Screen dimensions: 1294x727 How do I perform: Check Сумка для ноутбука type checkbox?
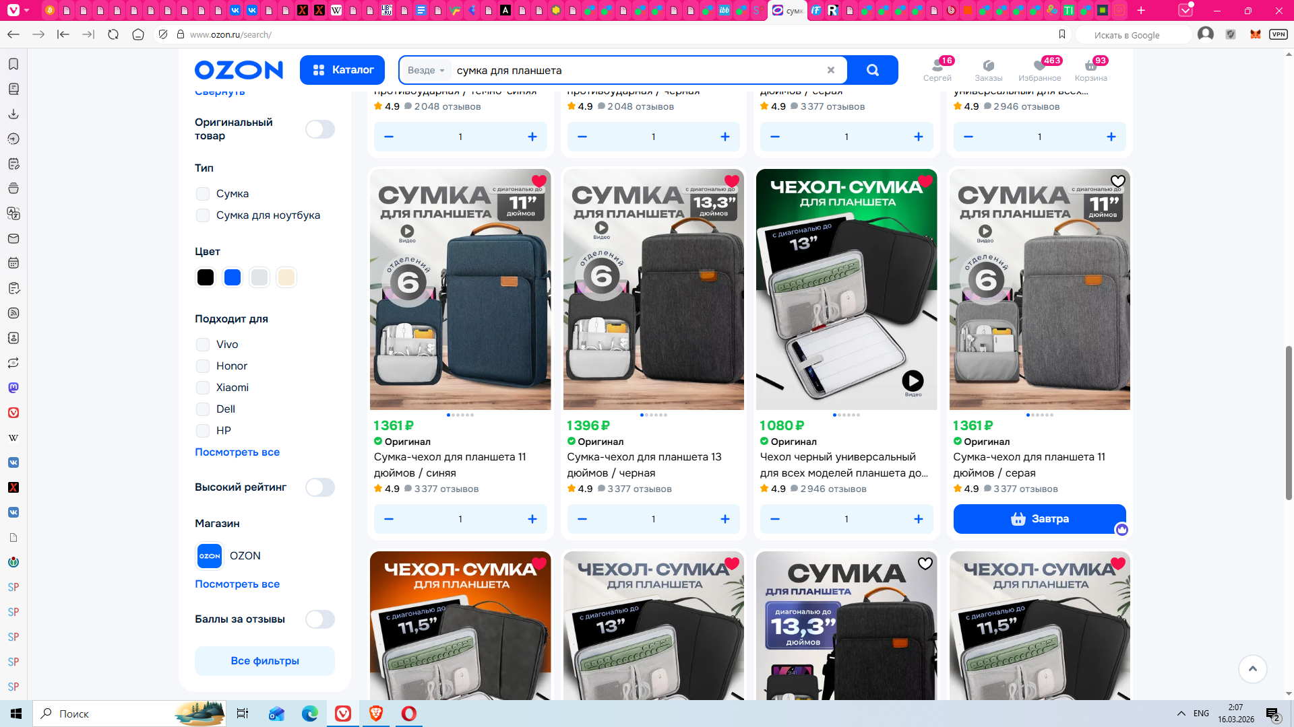[203, 215]
